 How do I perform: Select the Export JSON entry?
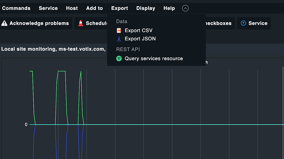tap(140, 39)
